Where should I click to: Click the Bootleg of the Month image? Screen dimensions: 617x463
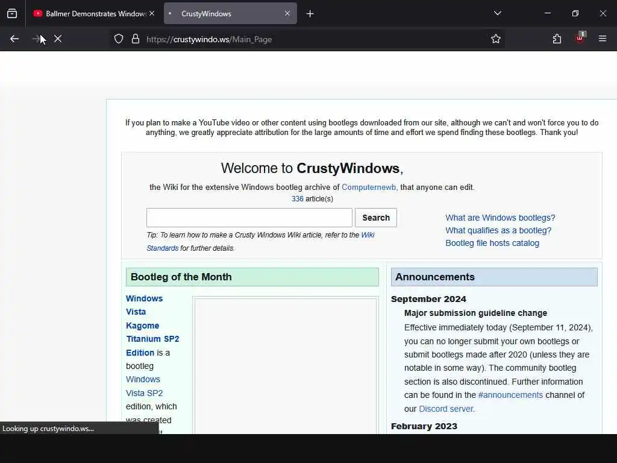[286, 365]
